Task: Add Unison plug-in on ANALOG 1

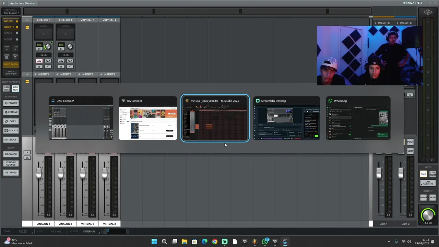Action: tap(44, 34)
